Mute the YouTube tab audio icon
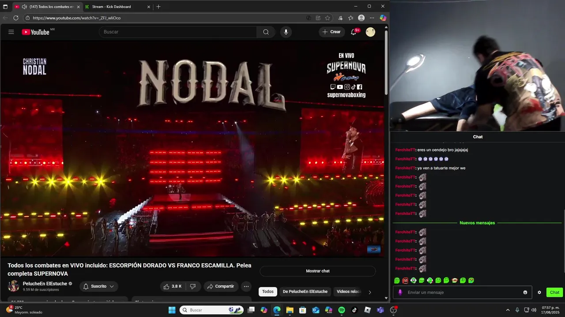Viewport: 565px width, 317px height. (x=24, y=7)
